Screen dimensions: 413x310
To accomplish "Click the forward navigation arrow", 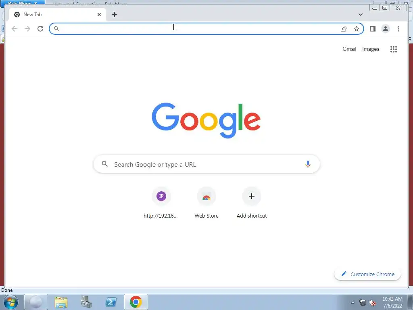I will (27, 29).
